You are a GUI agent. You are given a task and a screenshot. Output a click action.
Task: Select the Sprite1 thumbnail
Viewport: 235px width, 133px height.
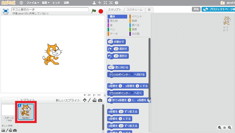point(26,112)
